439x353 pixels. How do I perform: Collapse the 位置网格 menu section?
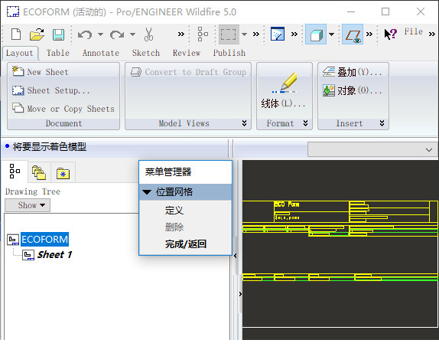(147, 192)
